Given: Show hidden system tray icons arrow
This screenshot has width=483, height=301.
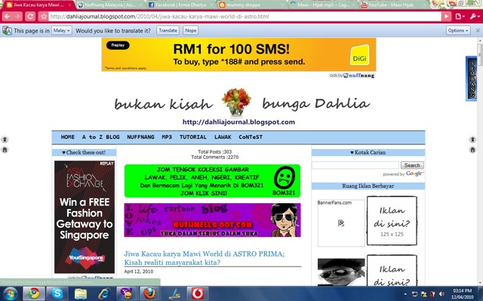Looking at the screenshot, I should [x=405, y=294].
